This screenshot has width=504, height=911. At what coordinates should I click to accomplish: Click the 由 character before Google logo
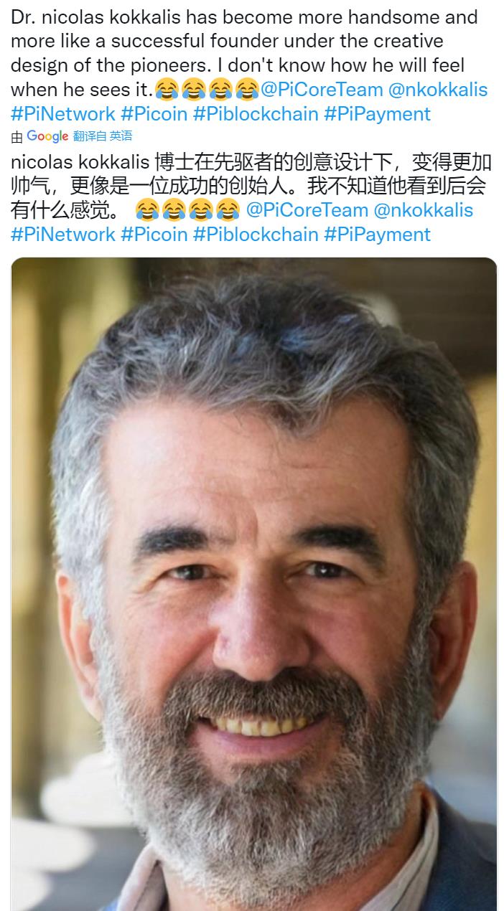coord(17,137)
